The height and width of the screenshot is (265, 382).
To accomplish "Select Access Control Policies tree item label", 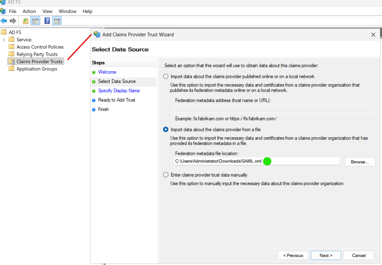I will (40, 47).
